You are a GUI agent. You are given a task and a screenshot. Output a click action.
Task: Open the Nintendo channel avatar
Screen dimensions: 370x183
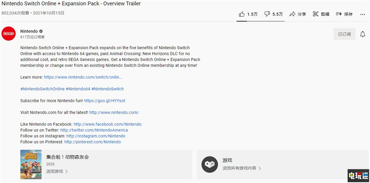(9, 34)
